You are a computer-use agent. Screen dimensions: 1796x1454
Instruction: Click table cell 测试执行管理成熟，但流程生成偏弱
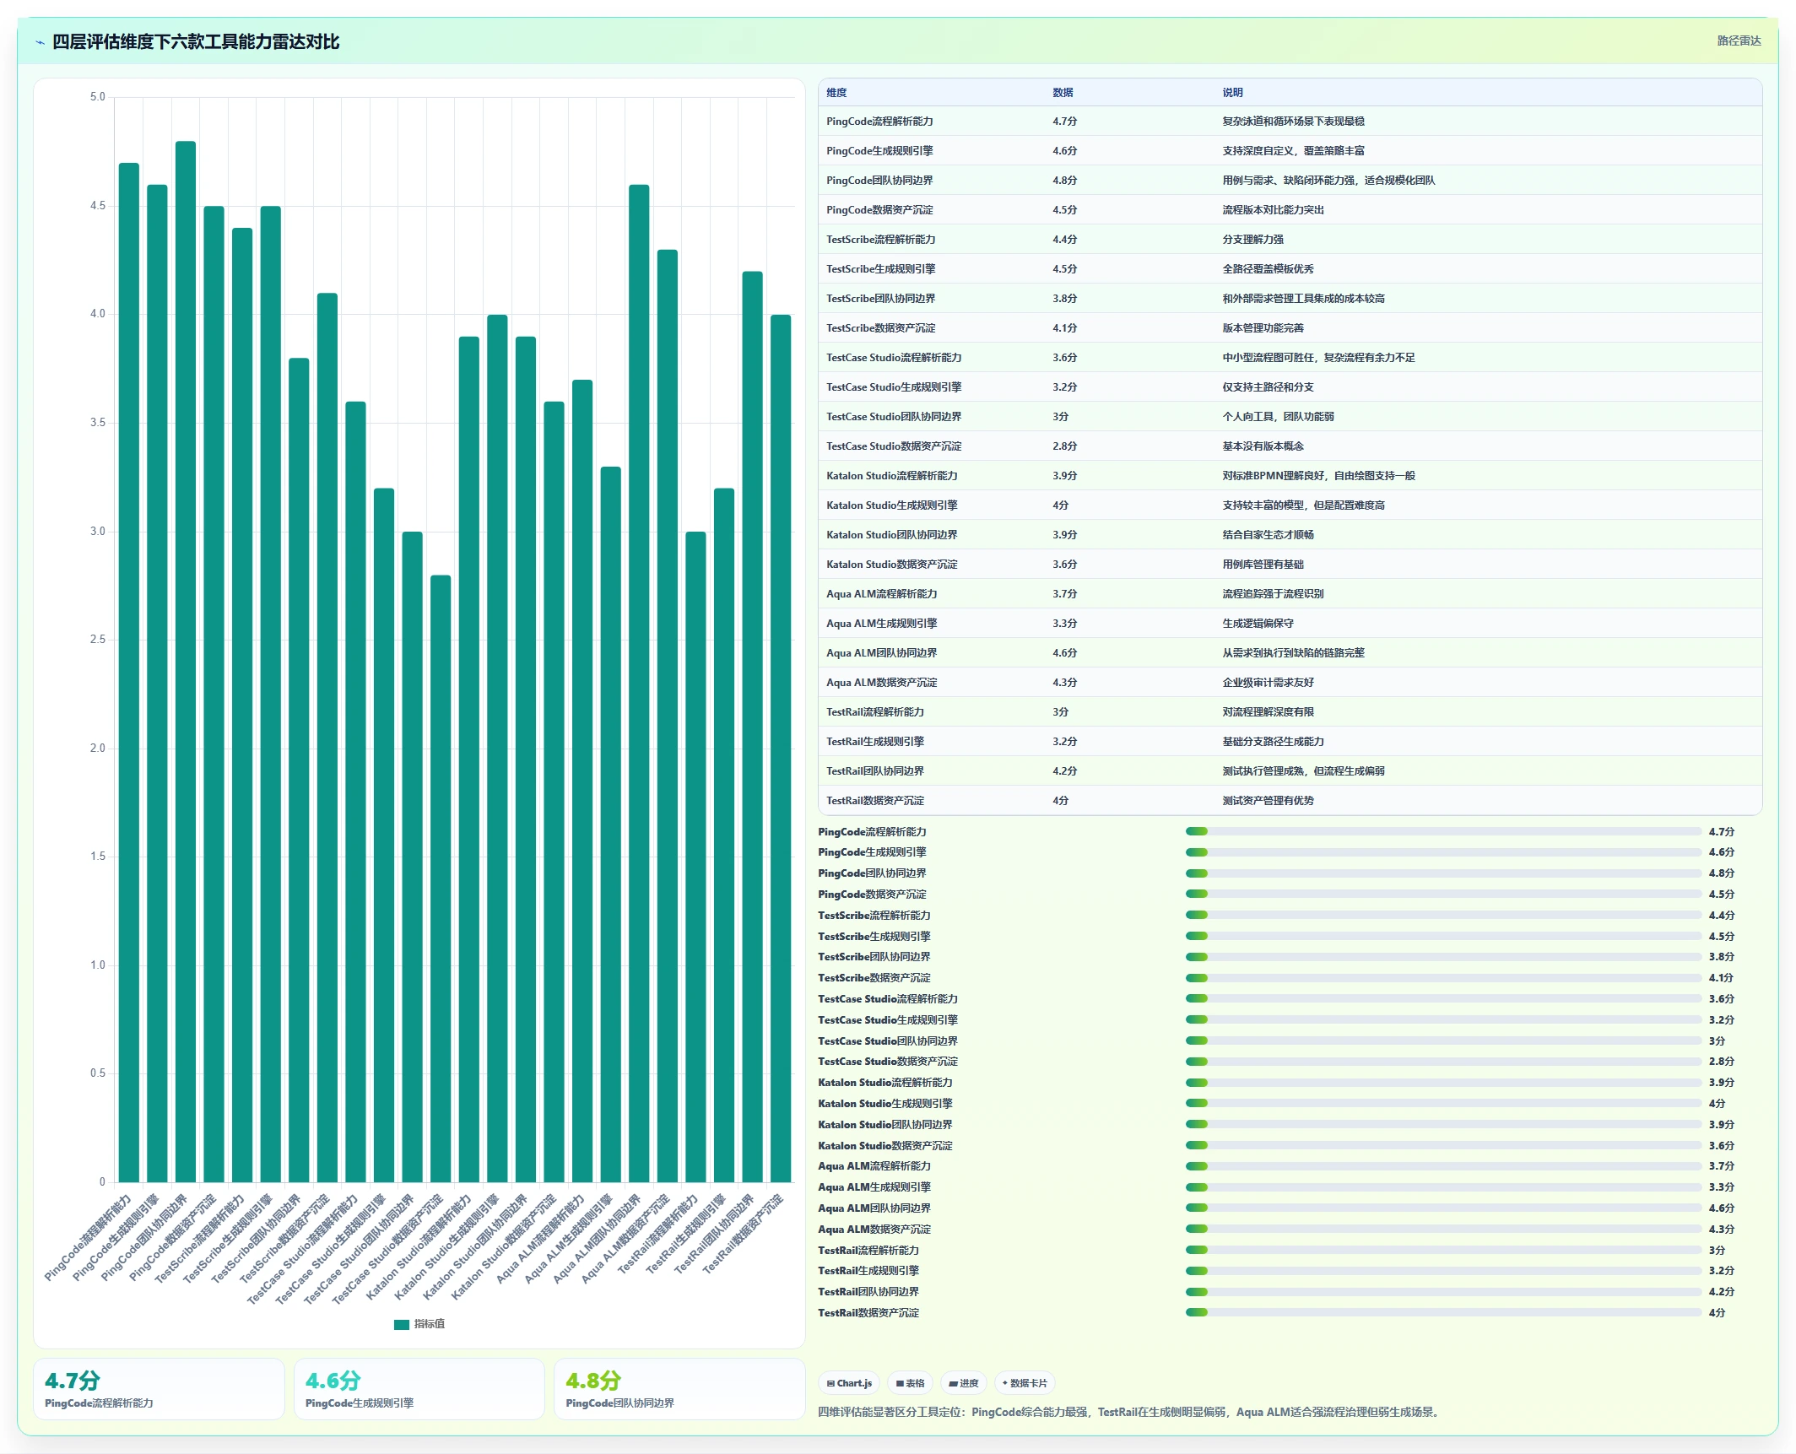1303,771
